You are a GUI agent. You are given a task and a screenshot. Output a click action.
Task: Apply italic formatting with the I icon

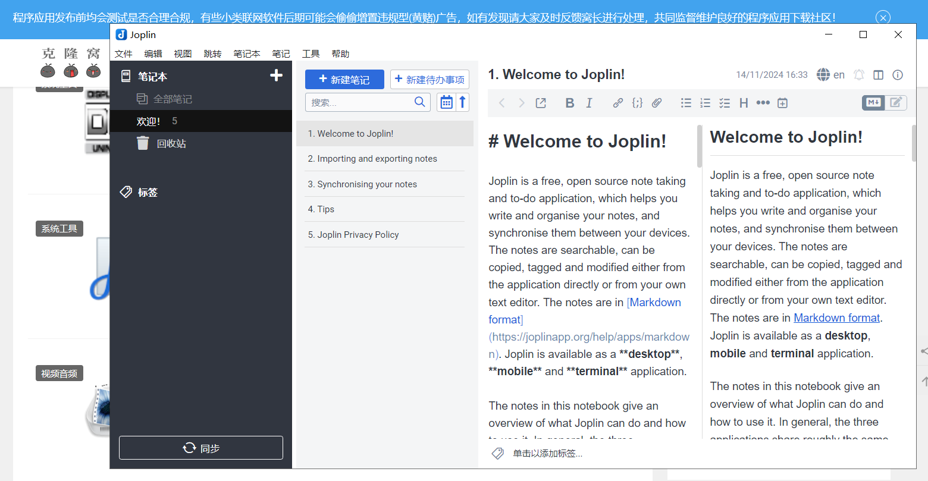(x=589, y=103)
